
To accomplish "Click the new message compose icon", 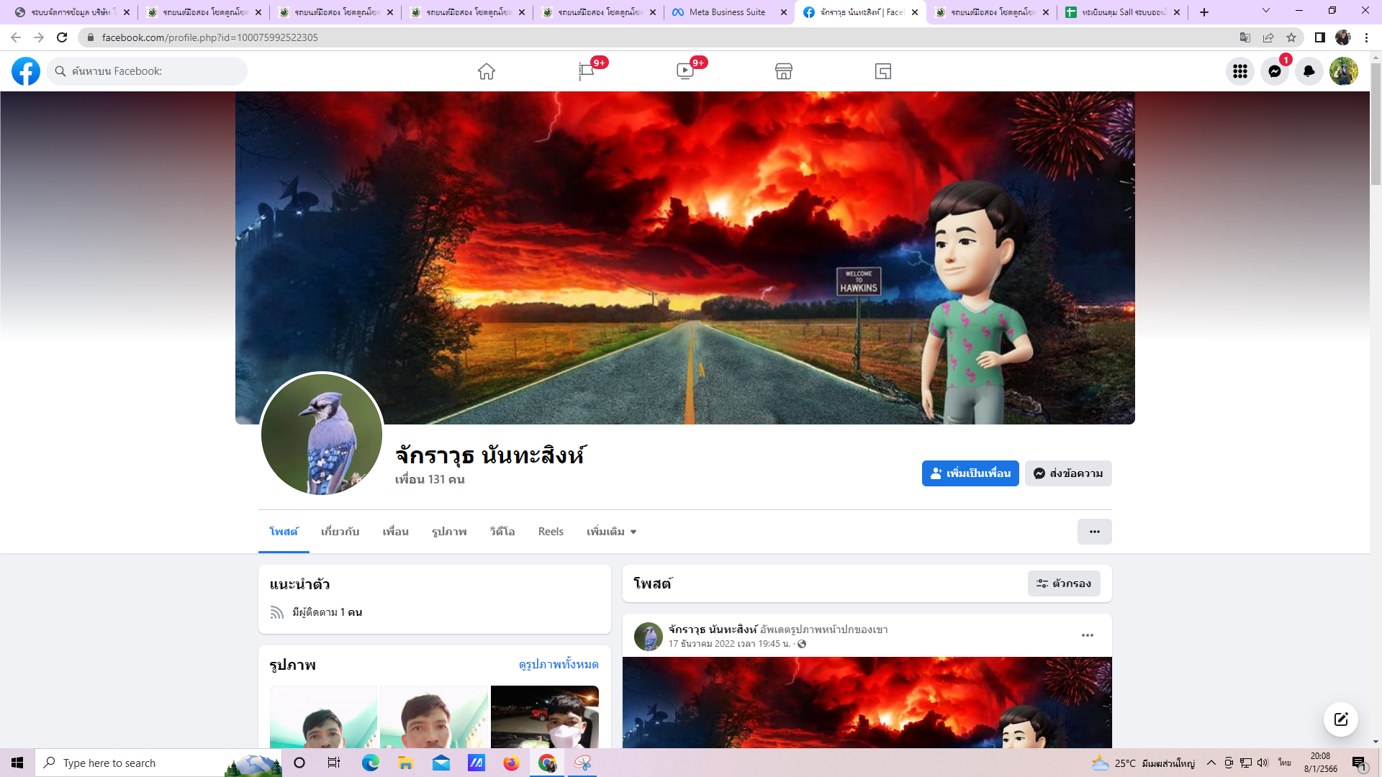I will pos(1340,719).
